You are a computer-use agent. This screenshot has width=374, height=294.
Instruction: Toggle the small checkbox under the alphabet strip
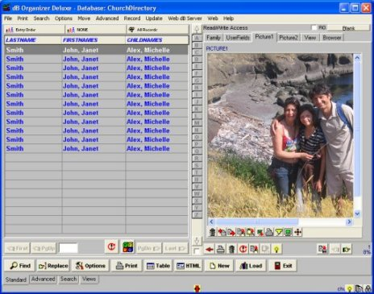click(197, 251)
